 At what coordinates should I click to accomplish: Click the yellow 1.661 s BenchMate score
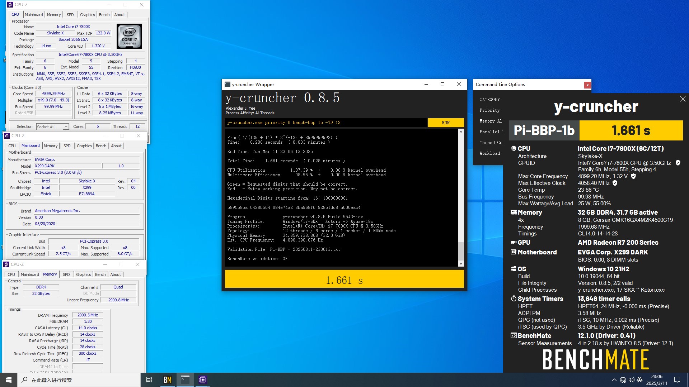point(631,130)
